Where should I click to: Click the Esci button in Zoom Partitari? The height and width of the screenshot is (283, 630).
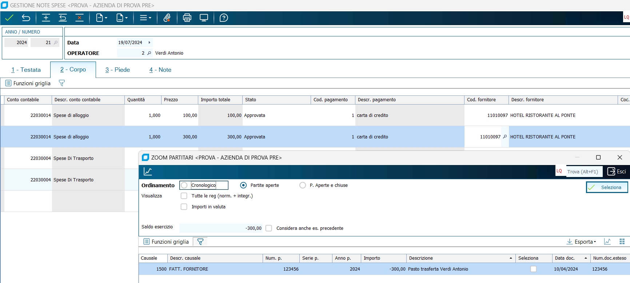(x=617, y=172)
